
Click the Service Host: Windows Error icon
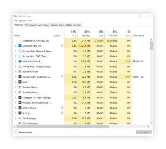20,66
